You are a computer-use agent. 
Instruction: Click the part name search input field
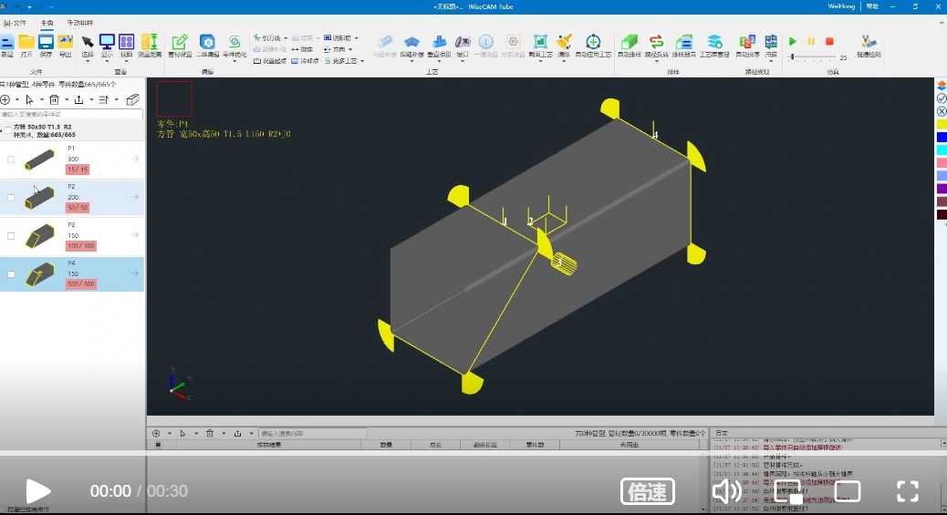coord(72,115)
